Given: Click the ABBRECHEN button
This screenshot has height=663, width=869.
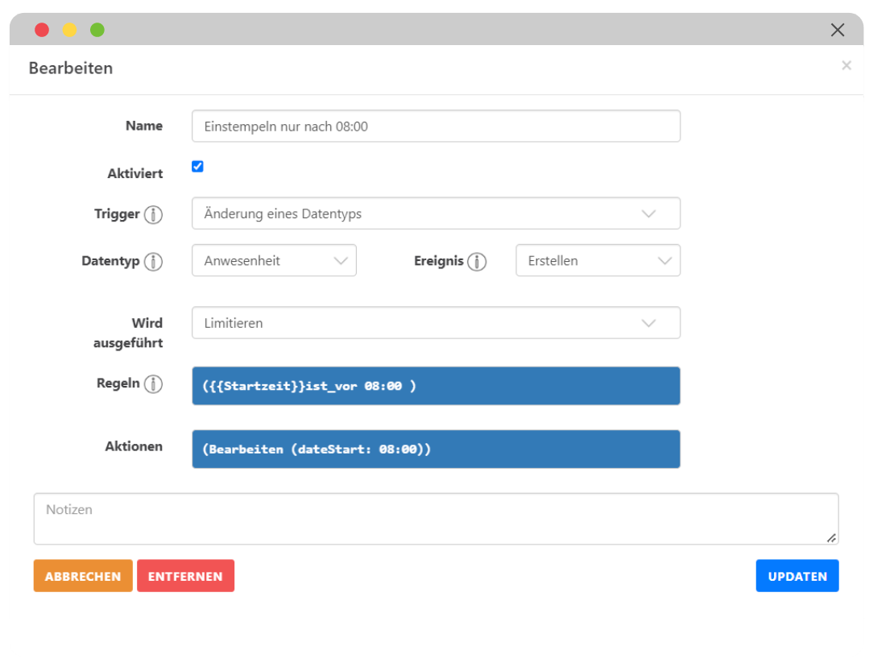Looking at the screenshot, I should [x=82, y=576].
